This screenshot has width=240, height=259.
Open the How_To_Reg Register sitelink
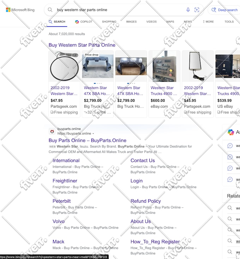coord(155,242)
